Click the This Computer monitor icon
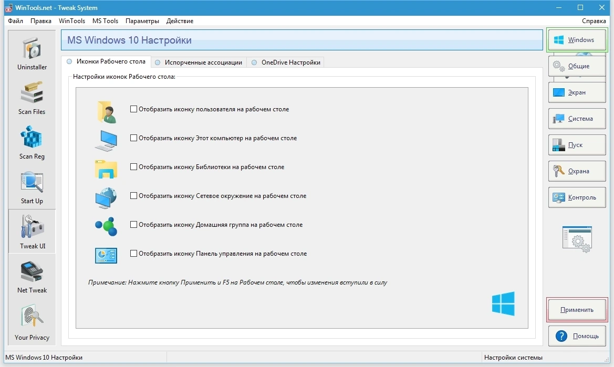 106,141
